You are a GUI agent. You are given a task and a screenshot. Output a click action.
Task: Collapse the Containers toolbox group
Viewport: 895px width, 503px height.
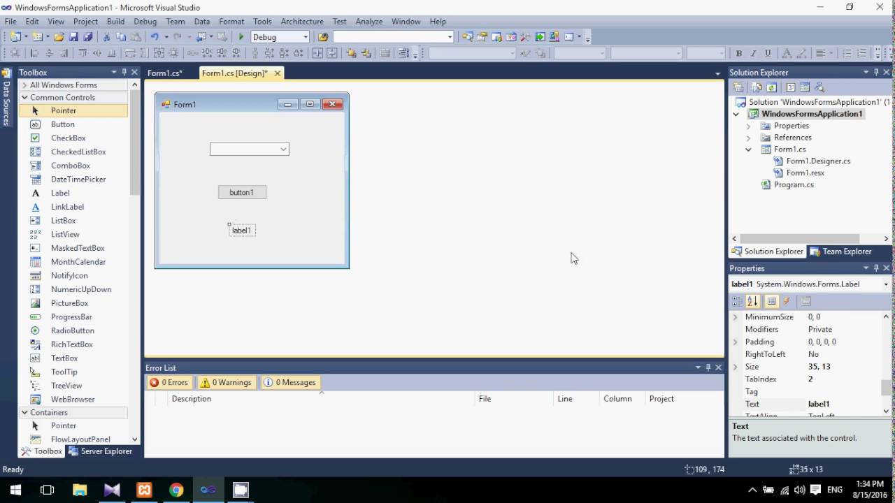pyautogui.click(x=24, y=413)
